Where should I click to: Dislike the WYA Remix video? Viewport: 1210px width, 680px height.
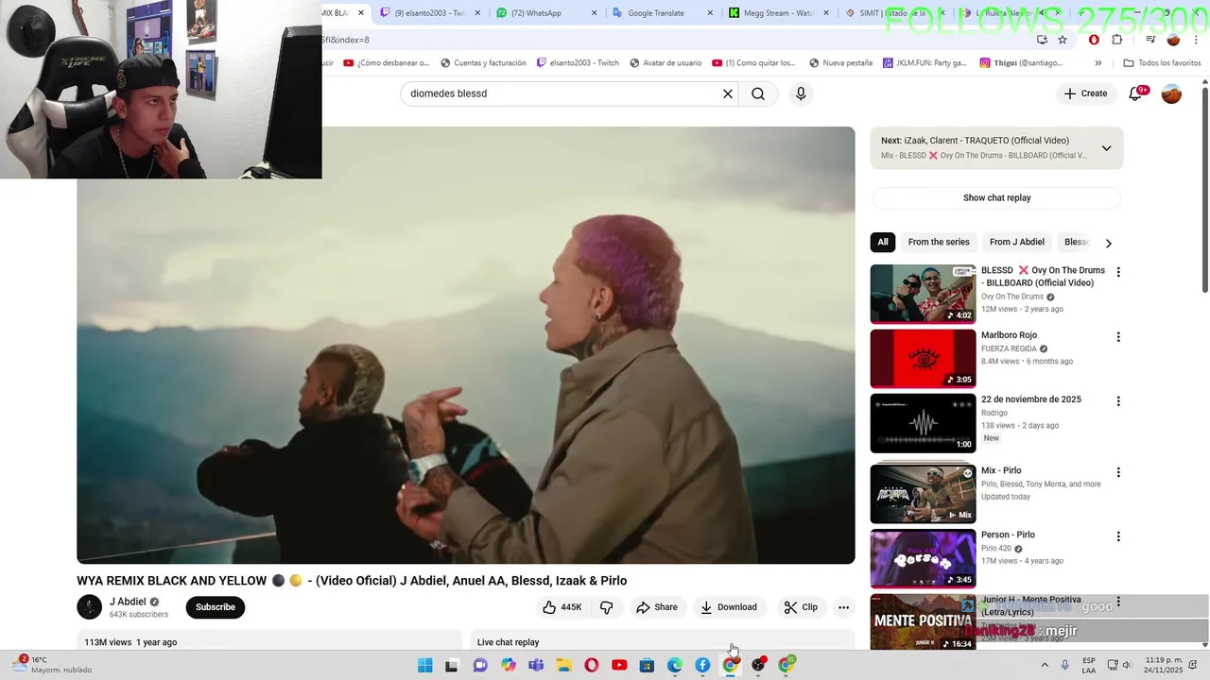(x=607, y=607)
